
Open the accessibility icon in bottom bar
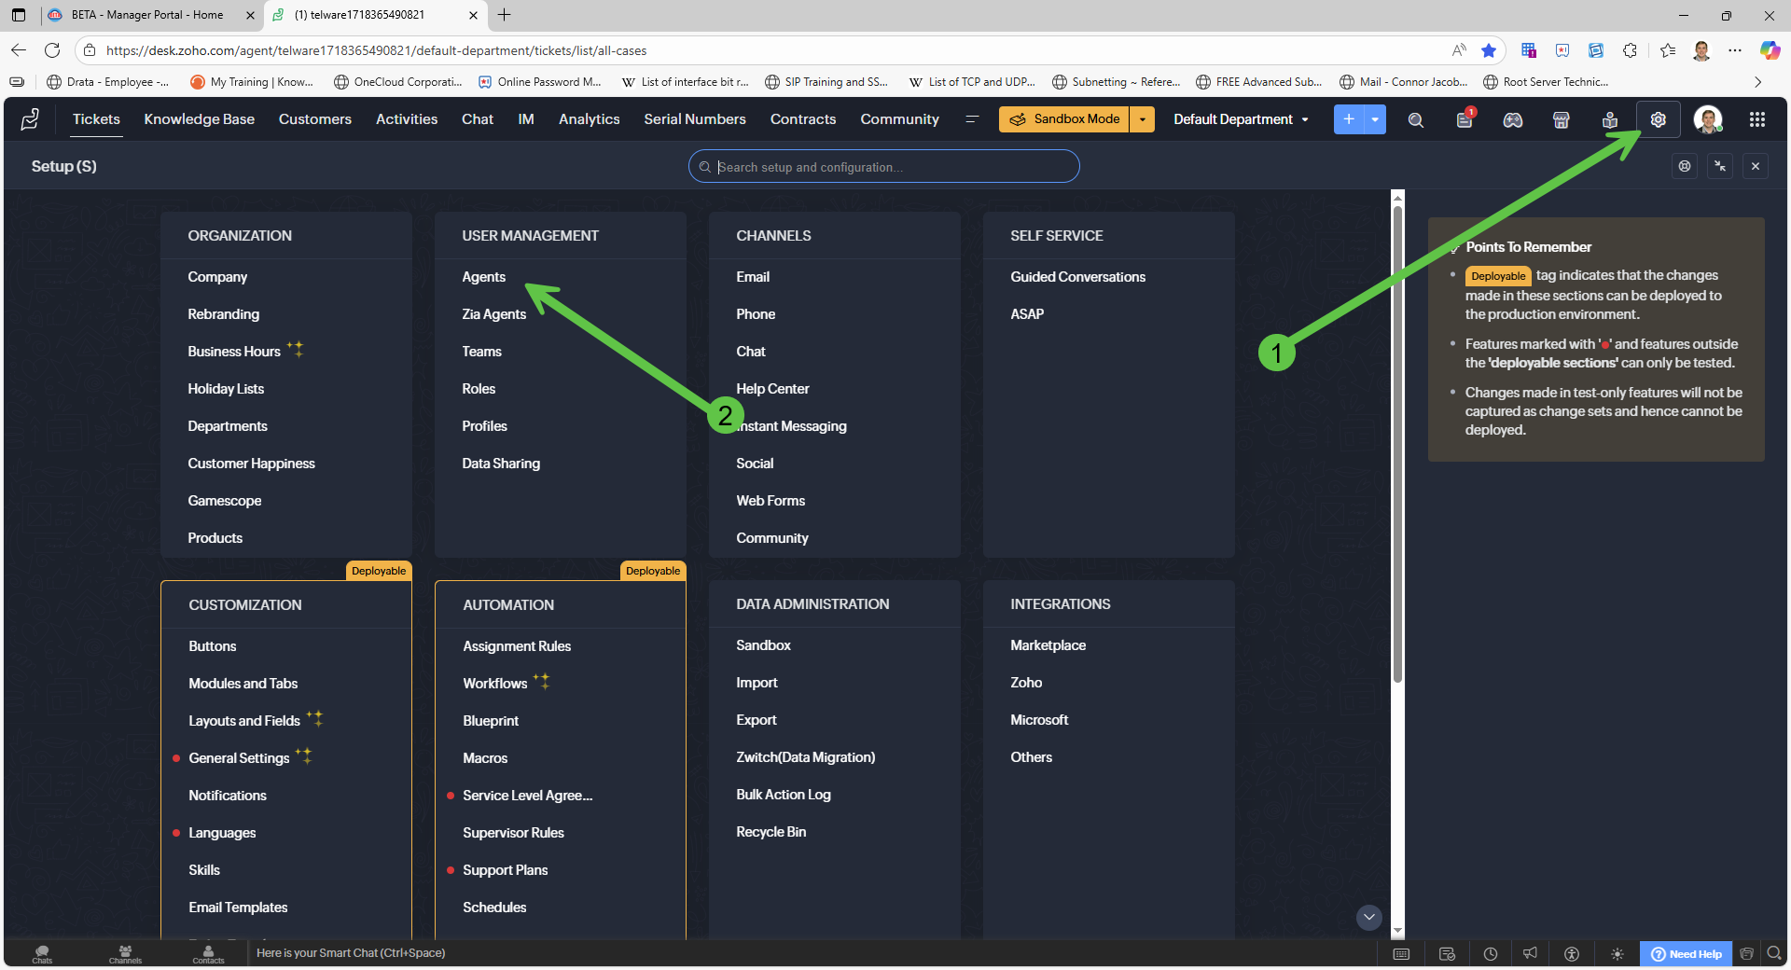pos(1572,953)
